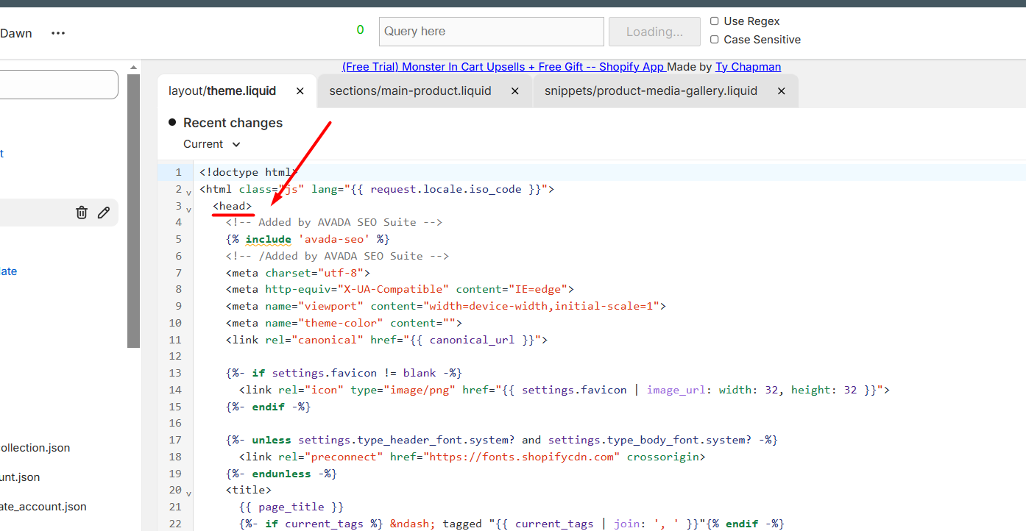The image size is (1026, 531).
Task: Open the Monster In Cart Upsells app link
Action: click(x=503, y=67)
